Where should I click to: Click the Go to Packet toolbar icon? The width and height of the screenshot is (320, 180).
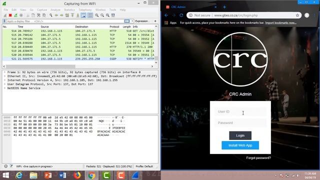67,15
